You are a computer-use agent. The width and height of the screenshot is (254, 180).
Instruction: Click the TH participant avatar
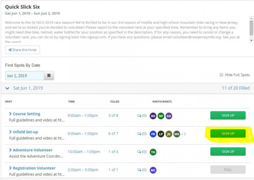click(153, 152)
